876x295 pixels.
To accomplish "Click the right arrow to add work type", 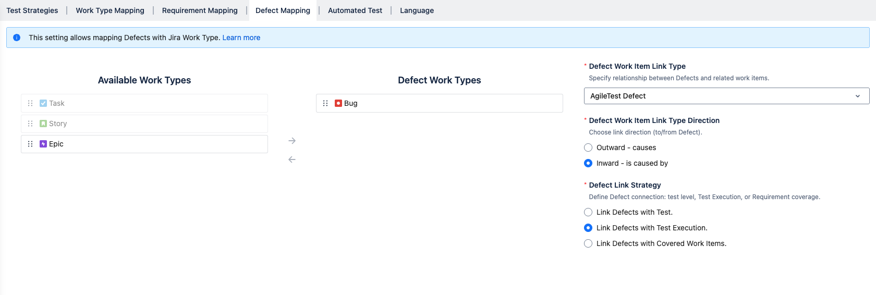I will coord(292,141).
